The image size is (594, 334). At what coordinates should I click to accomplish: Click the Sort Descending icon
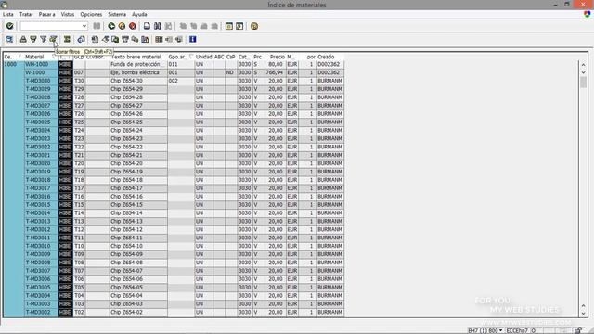[33, 39]
